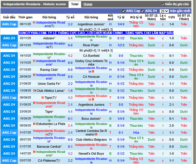Screen dimensions: 196x164
Task: Click red card icon beside Estudiantes La Plata
Action: 34,124
